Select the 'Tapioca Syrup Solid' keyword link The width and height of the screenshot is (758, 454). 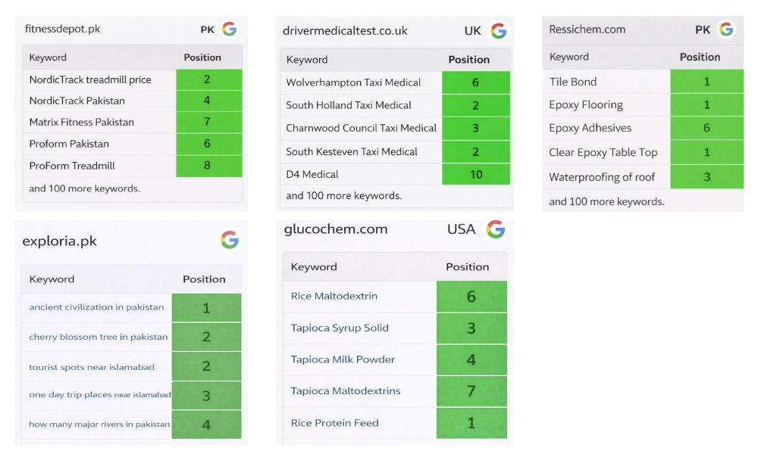pos(340,328)
